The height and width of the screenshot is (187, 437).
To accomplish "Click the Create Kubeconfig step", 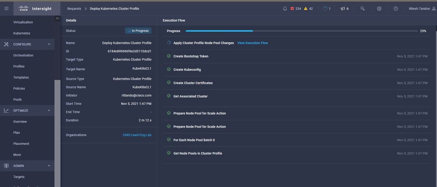I will pyautogui.click(x=187, y=69).
